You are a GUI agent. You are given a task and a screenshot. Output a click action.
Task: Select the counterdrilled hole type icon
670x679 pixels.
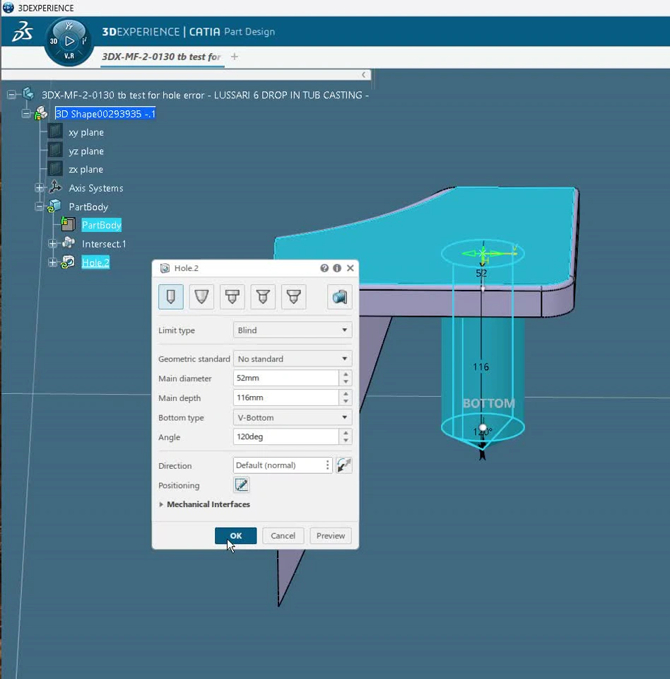(x=294, y=297)
